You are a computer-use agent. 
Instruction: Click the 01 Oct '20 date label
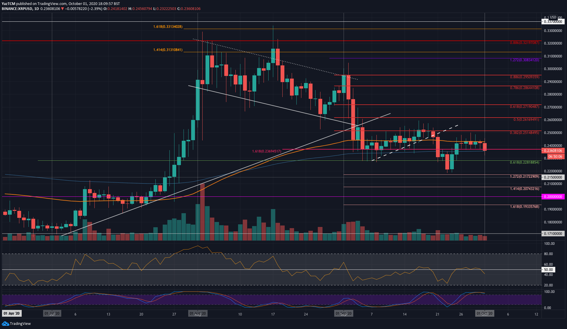(x=485, y=313)
